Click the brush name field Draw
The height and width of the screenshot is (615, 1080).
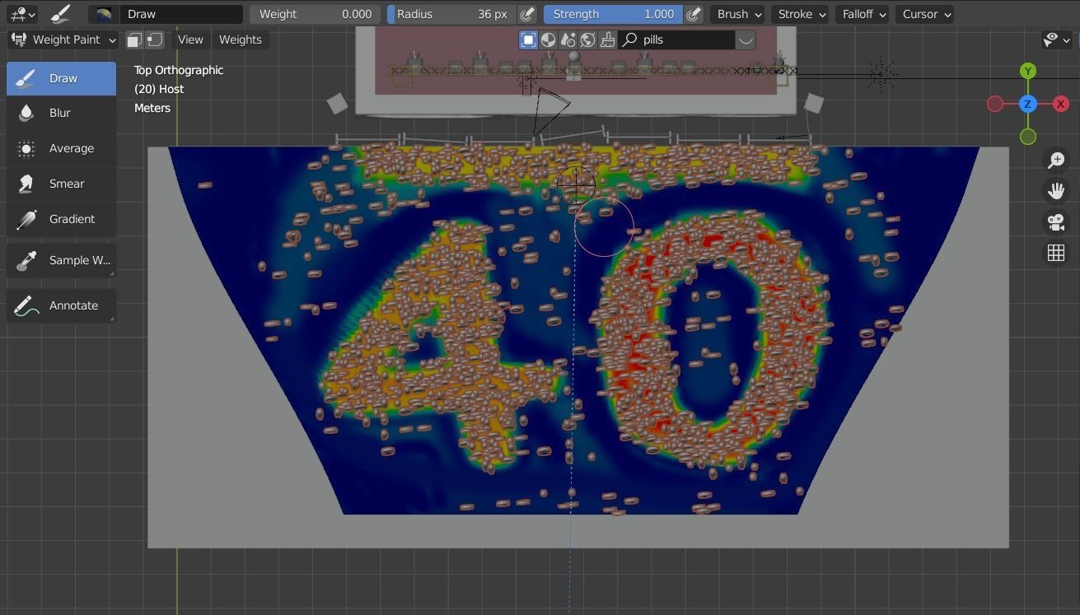click(181, 14)
